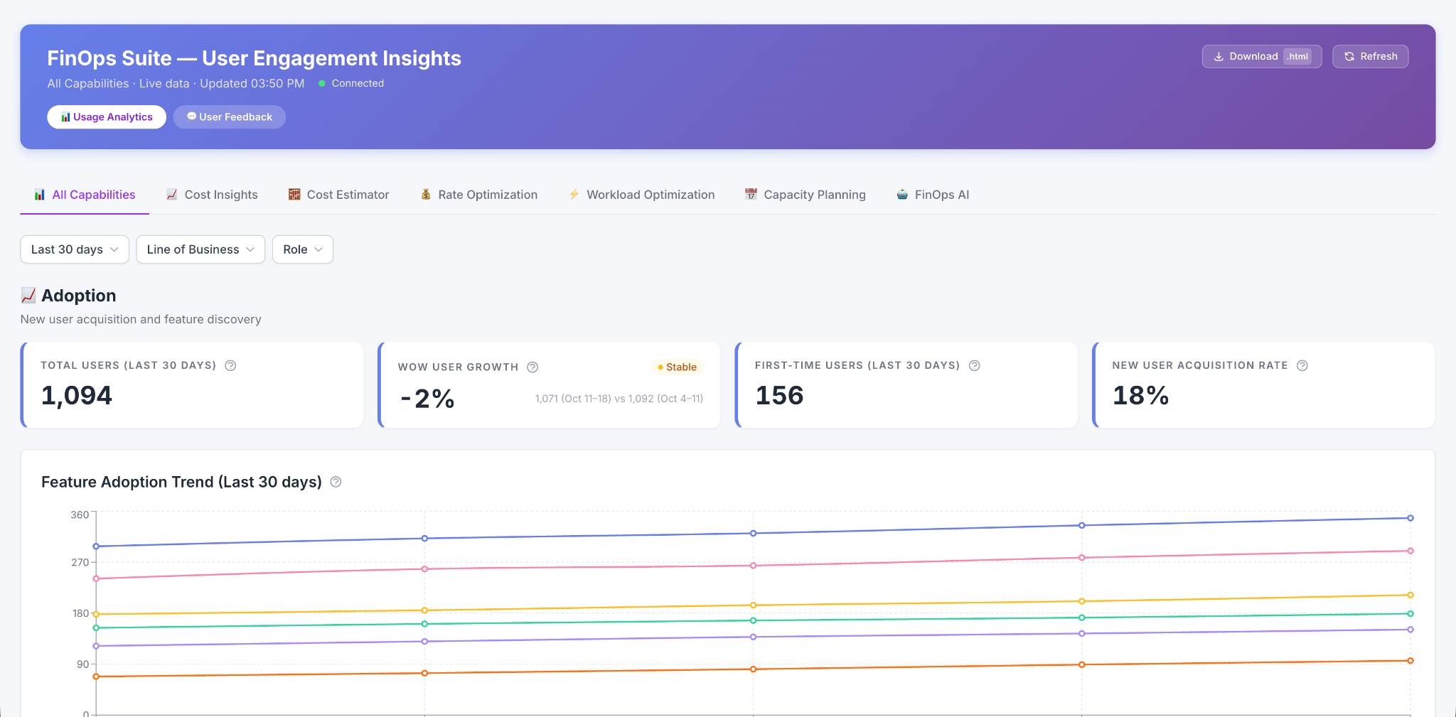This screenshot has height=717, width=1456.
Task: Download the report as .html
Action: (x=1262, y=57)
